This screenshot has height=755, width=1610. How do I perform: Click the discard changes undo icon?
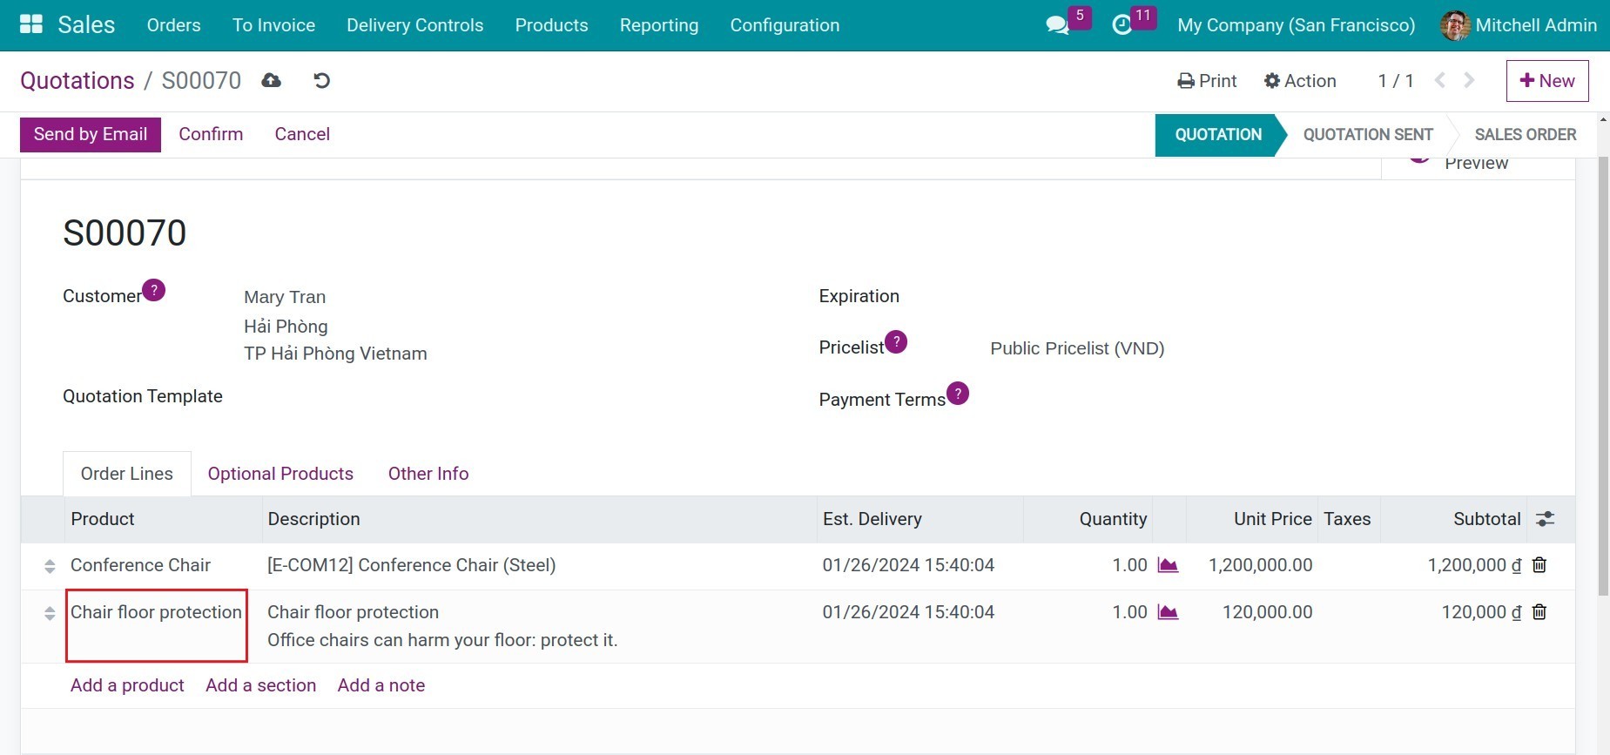pos(321,80)
